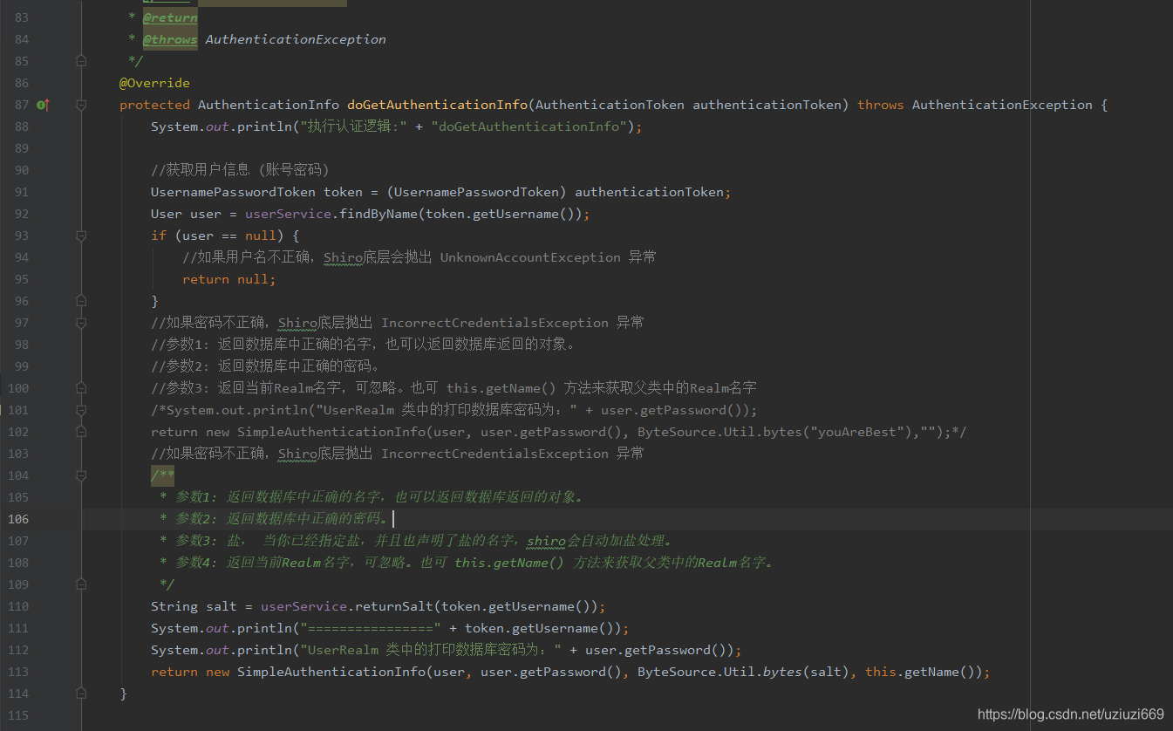Fold the Javadoc comment starting at line 104
The height and width of the screenshot is (731, 1173).
(x=81, y=475)
